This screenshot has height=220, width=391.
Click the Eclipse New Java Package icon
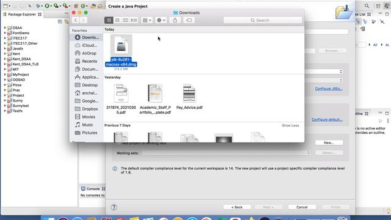click(76, 5)
